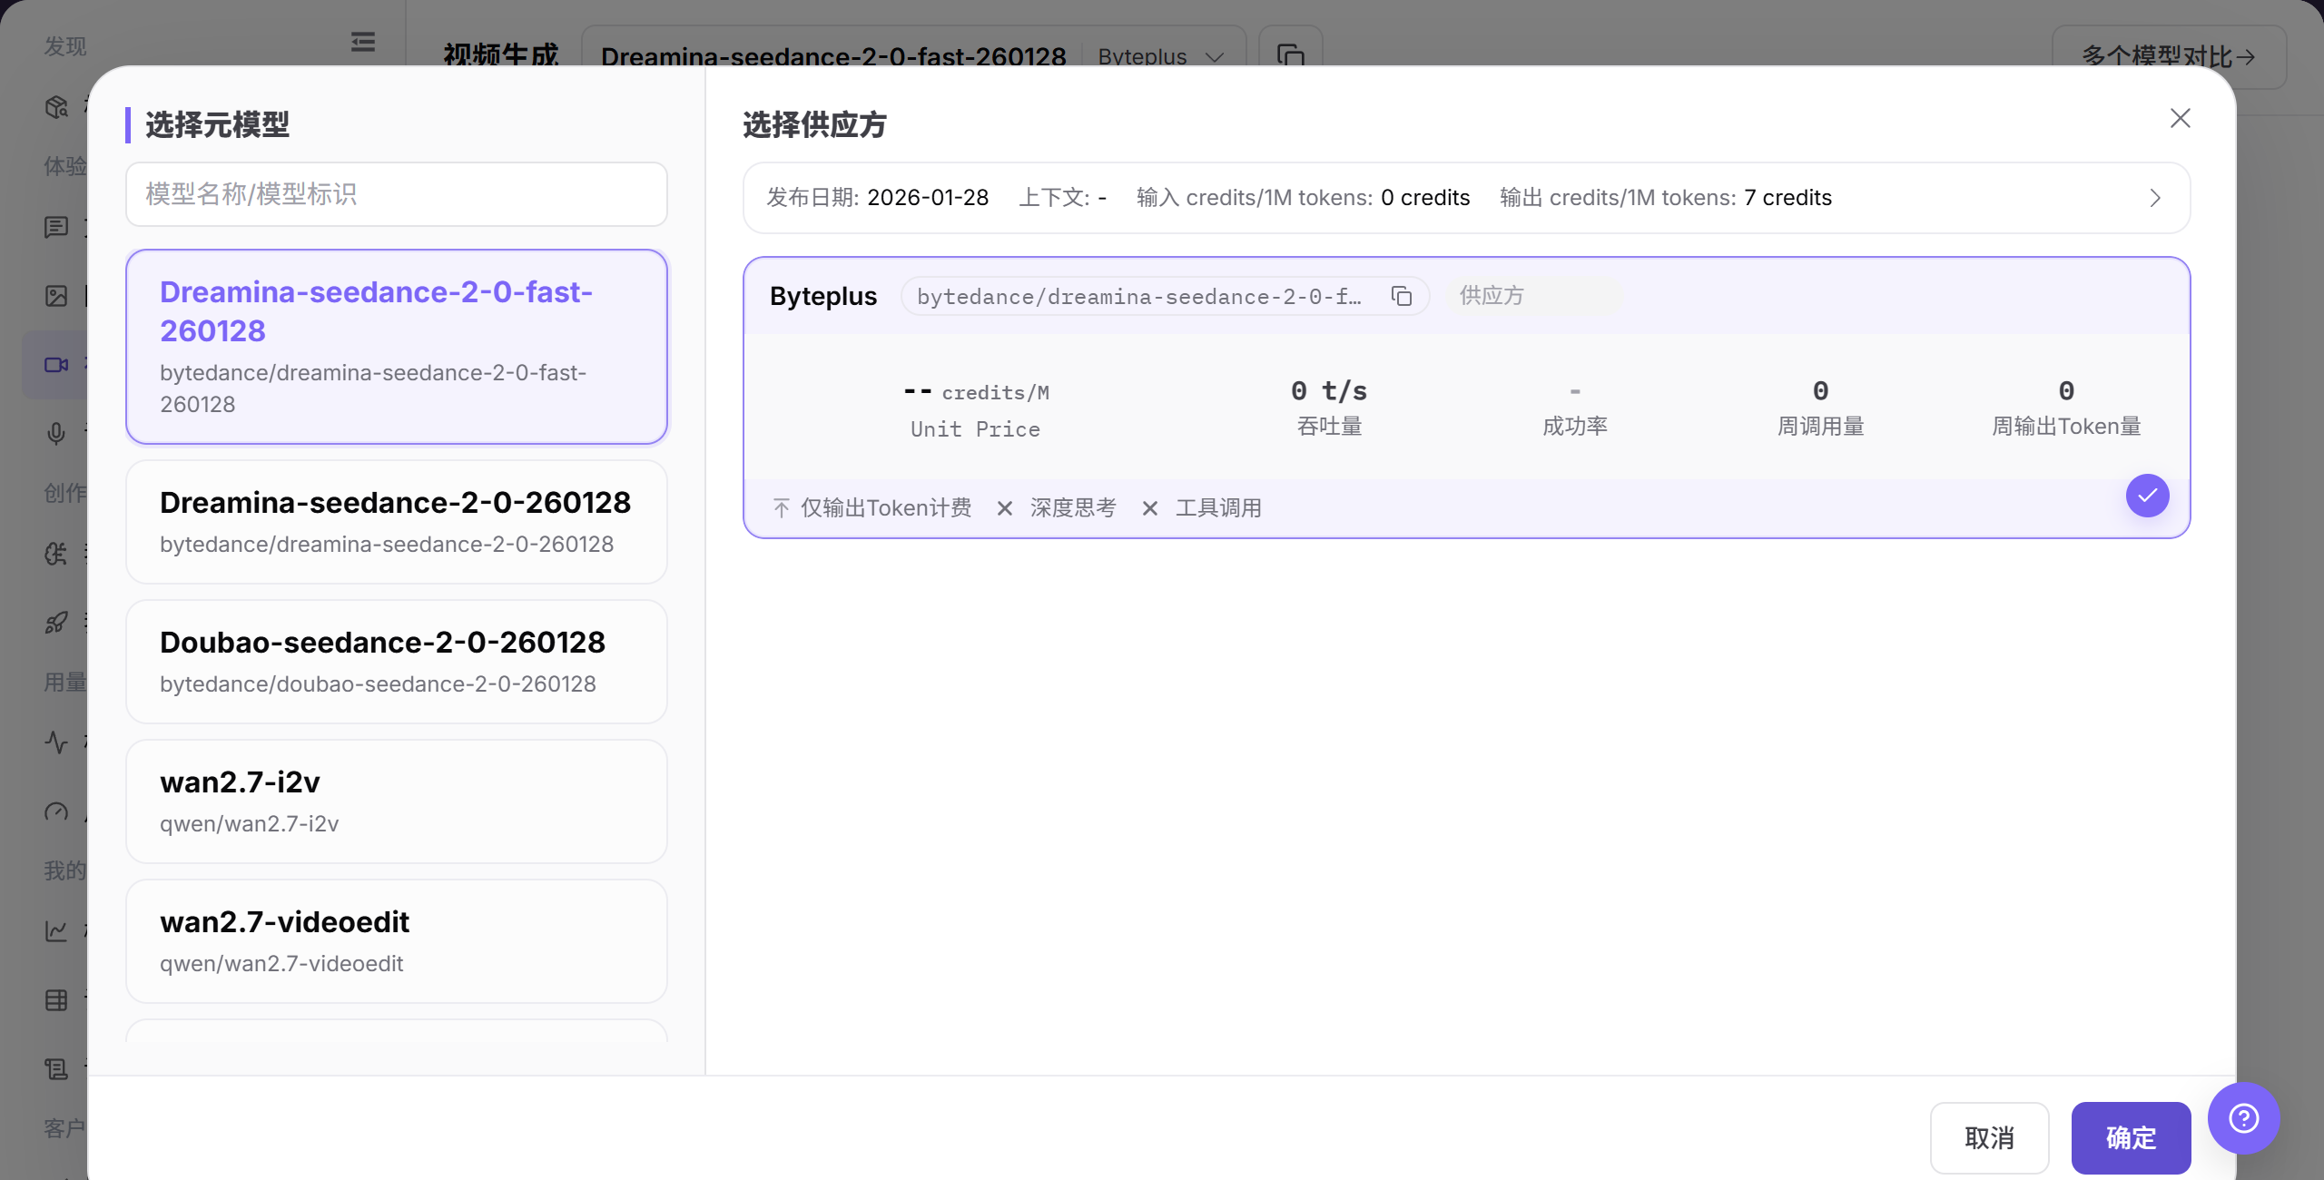Click the copy icon beside header model selector
Screen dimensions: 2324x1180
1290,56
